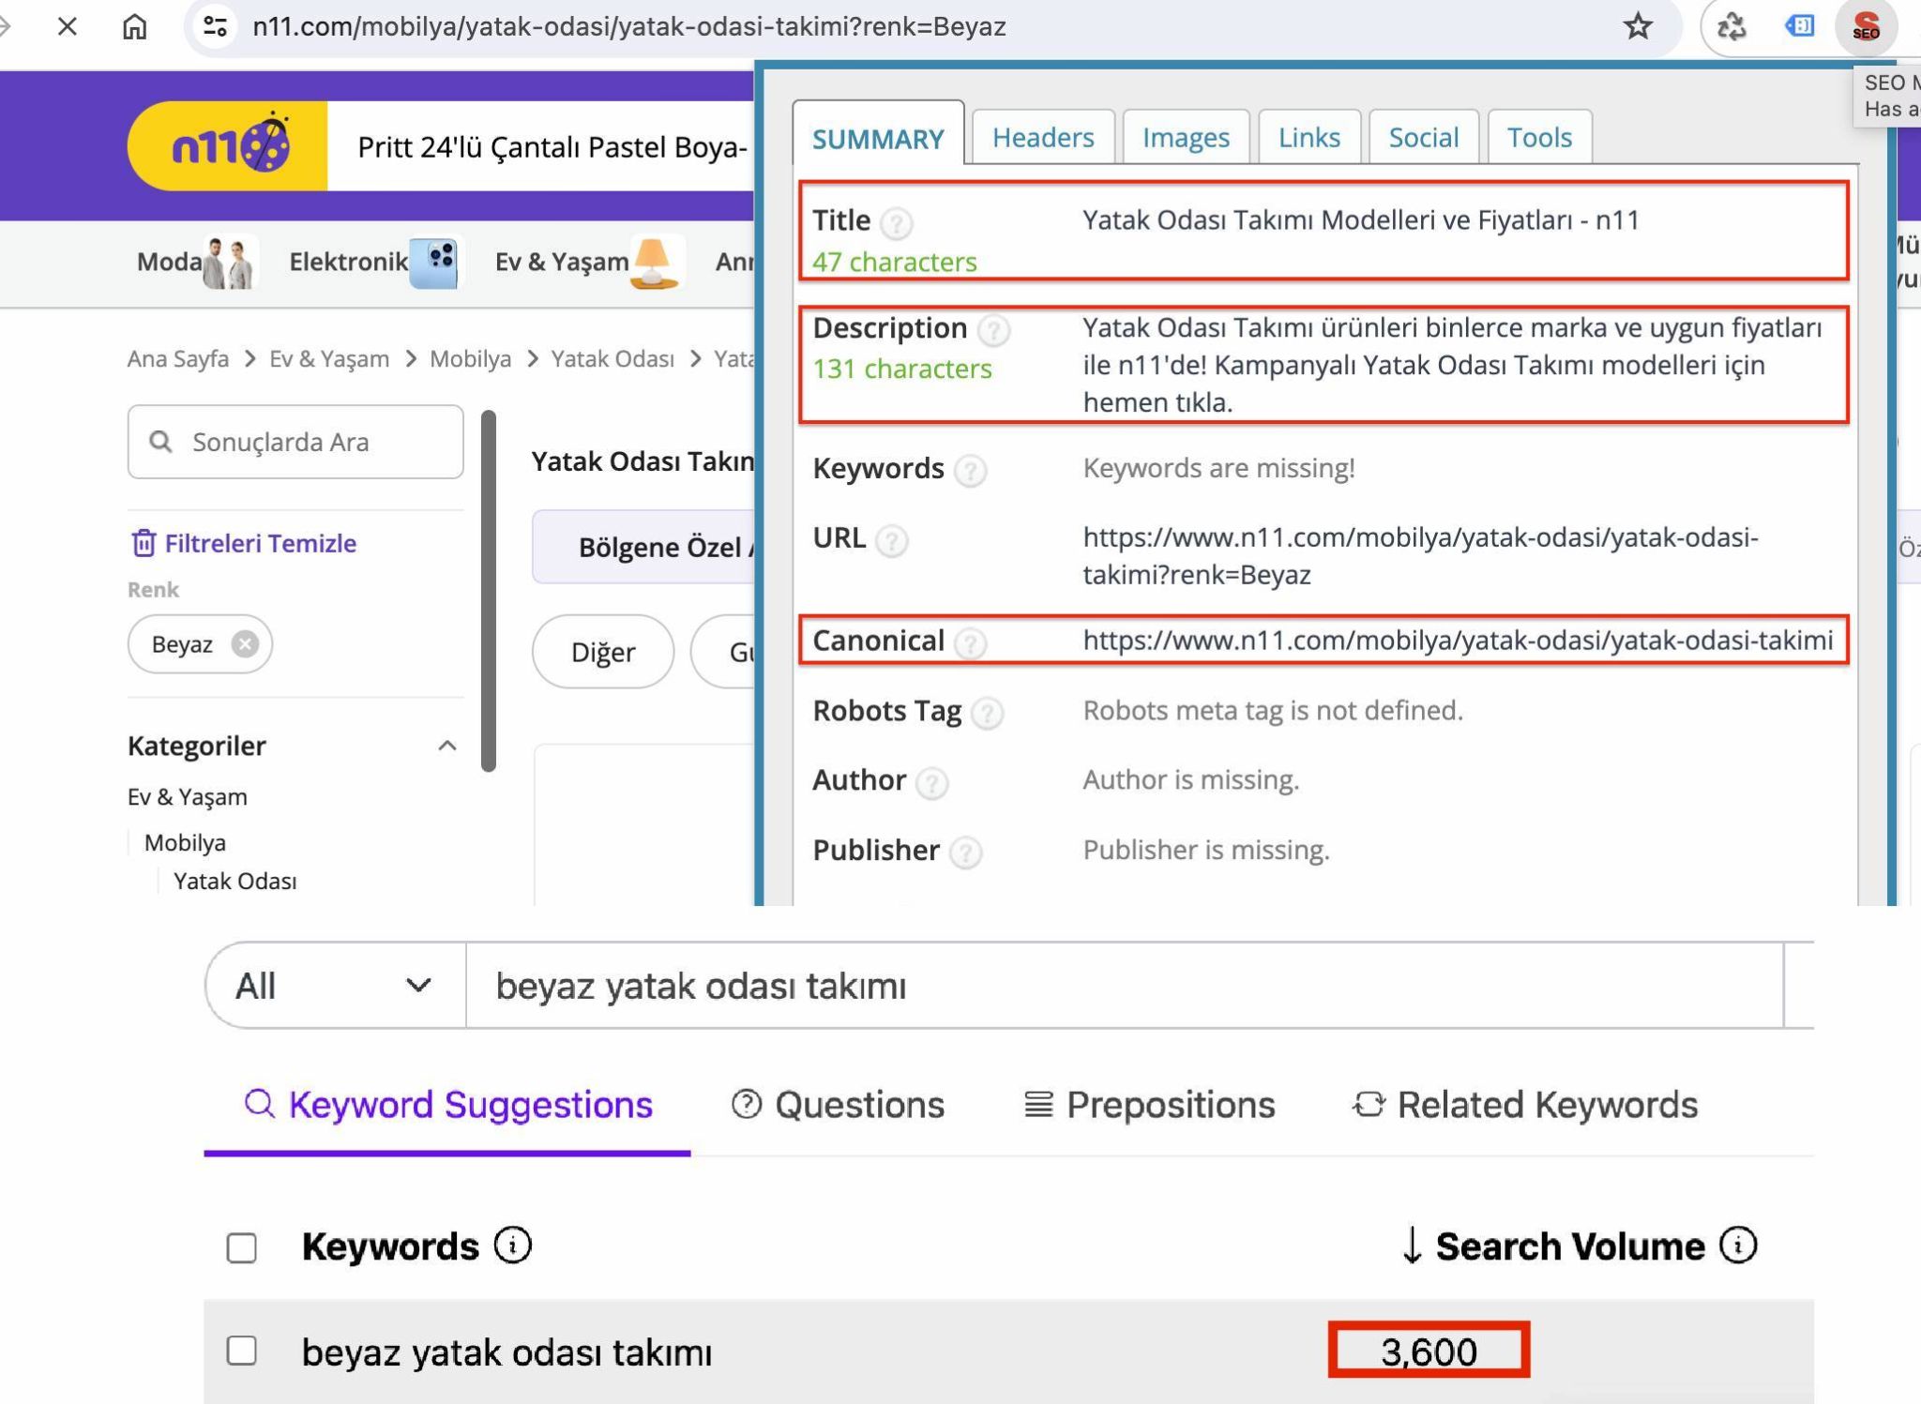Click the help icon next to Title
Image resolution: width=1921 pixels, height=1404 pixels.
click(x=897, y=223)
